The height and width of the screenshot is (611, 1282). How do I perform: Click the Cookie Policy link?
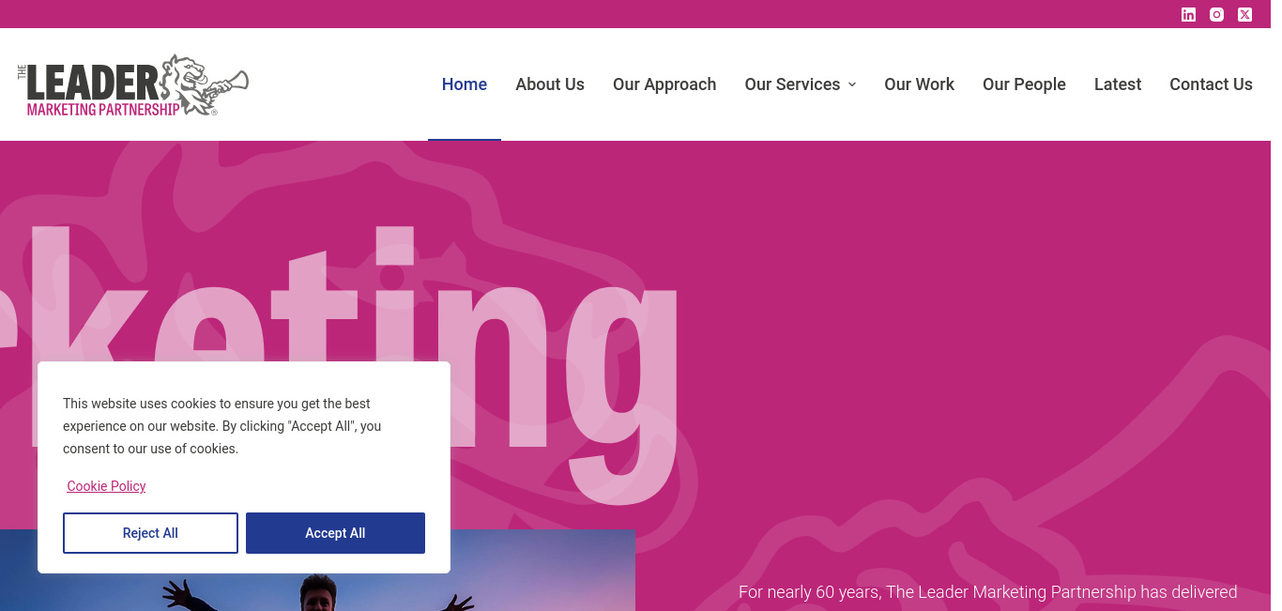[x=106, y=486]
